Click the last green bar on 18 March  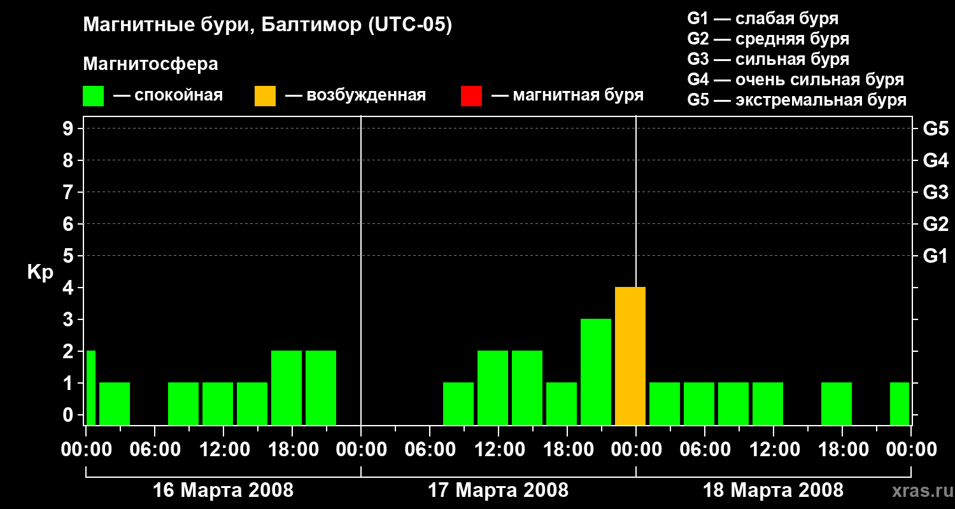click(899, 403)
